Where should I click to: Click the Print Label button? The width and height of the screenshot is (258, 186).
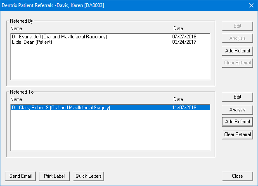(54, 176)
